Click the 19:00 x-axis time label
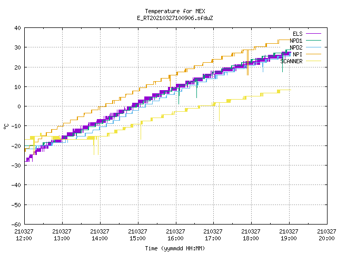 point(289,238)
